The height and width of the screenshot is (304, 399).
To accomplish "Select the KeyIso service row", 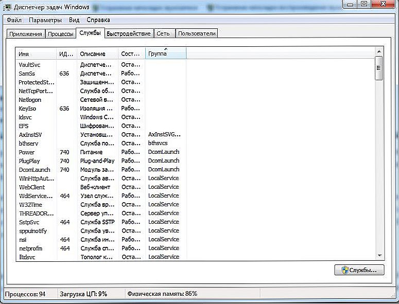I will 101,109.
